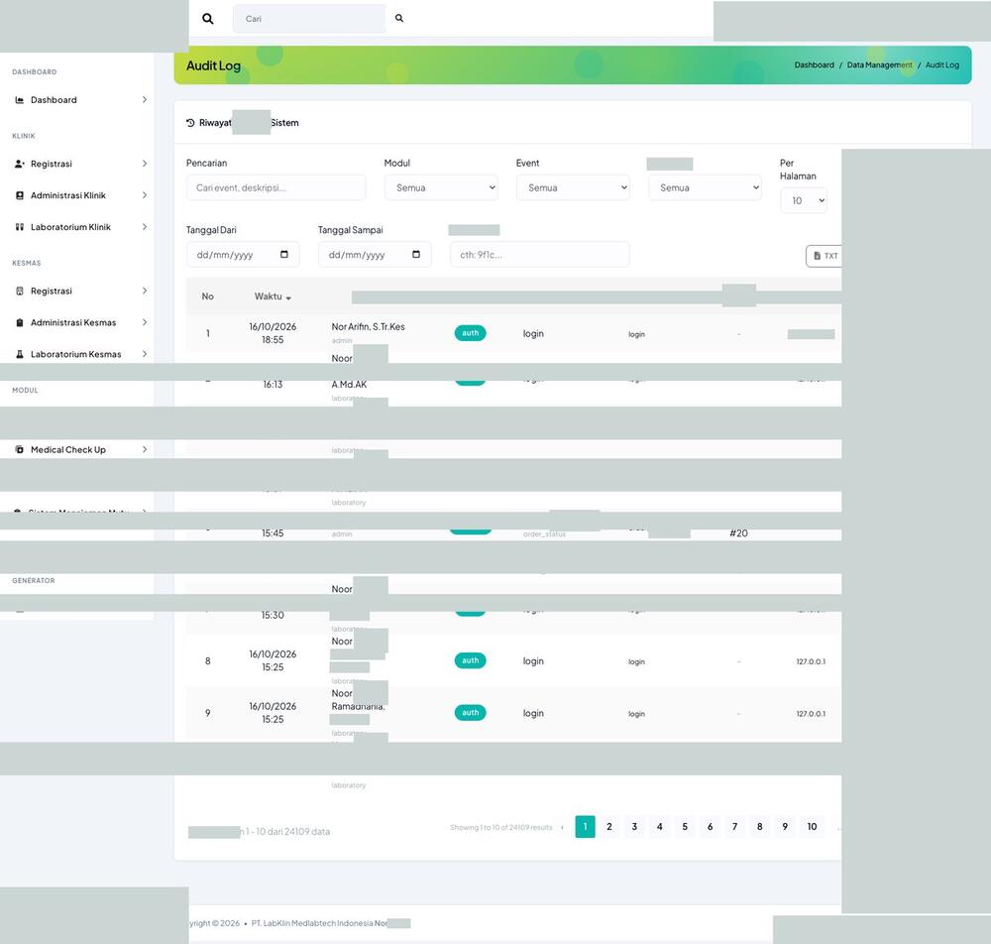Image resolution: width=991 pixels, height=944 pixels.
Task: Go to pagination page 6
Action: pyautogui.click(x=710, y=826)
